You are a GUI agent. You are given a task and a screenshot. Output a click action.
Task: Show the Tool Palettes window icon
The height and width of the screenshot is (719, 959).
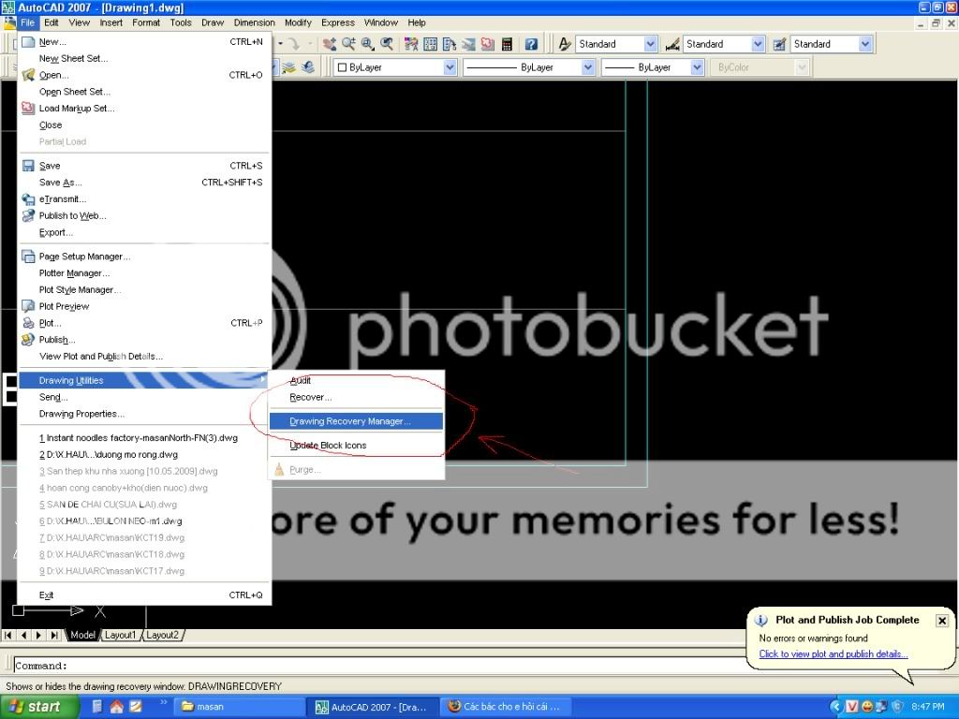[x=450, y=44]
